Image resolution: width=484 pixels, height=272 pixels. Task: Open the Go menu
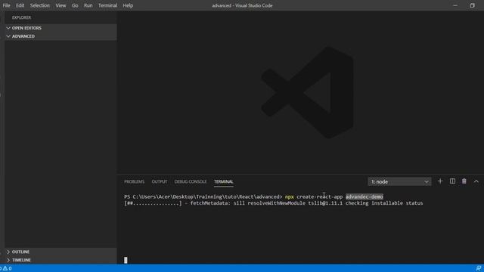(x=75, y=5)
